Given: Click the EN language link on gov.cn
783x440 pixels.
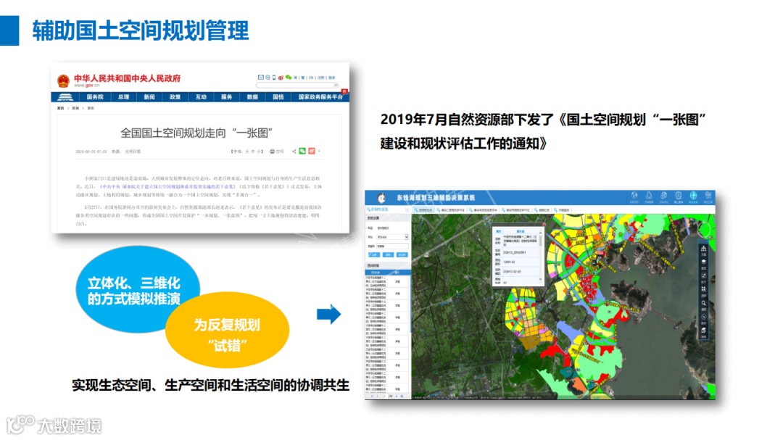Looking at the screenshot, I should click(311, 78).
